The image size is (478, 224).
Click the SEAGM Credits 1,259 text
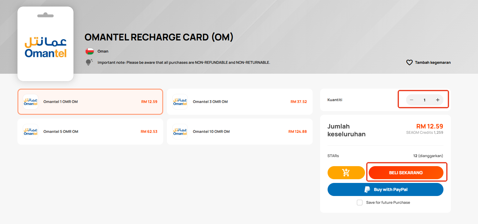tap(425, 133)
